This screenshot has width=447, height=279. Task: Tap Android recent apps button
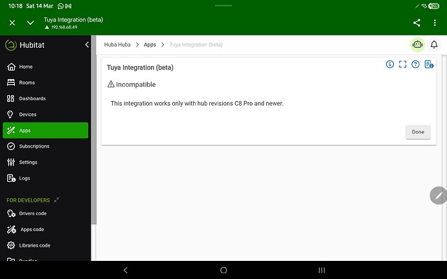click(x=321, y=270)
